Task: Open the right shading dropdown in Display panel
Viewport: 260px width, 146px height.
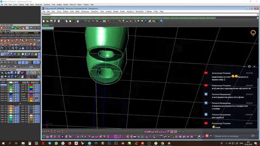Action: (x=29, y=57)
